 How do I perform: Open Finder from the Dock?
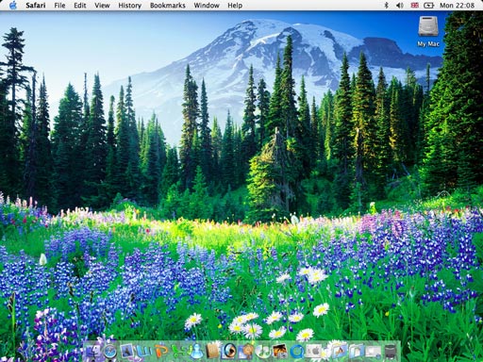coord(93,352)
